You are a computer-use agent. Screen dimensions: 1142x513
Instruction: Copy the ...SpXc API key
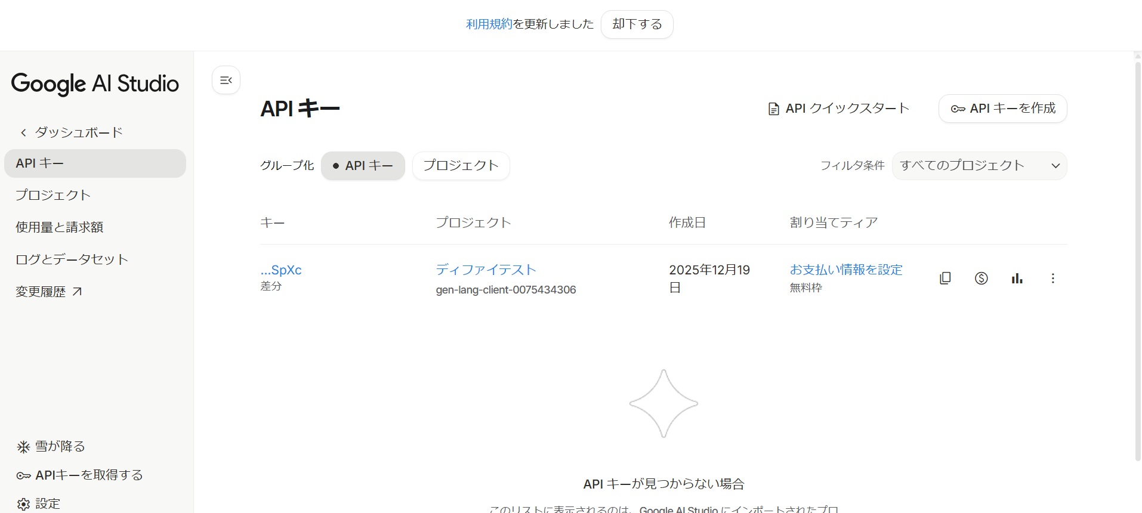click(945, 279)
